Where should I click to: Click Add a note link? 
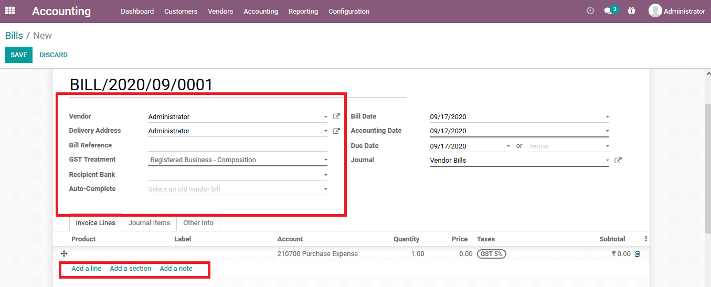tap(176, 269)
